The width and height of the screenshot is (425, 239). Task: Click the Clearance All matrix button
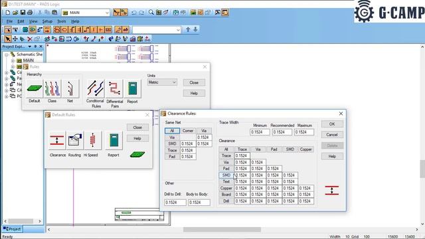pos(226,149)
